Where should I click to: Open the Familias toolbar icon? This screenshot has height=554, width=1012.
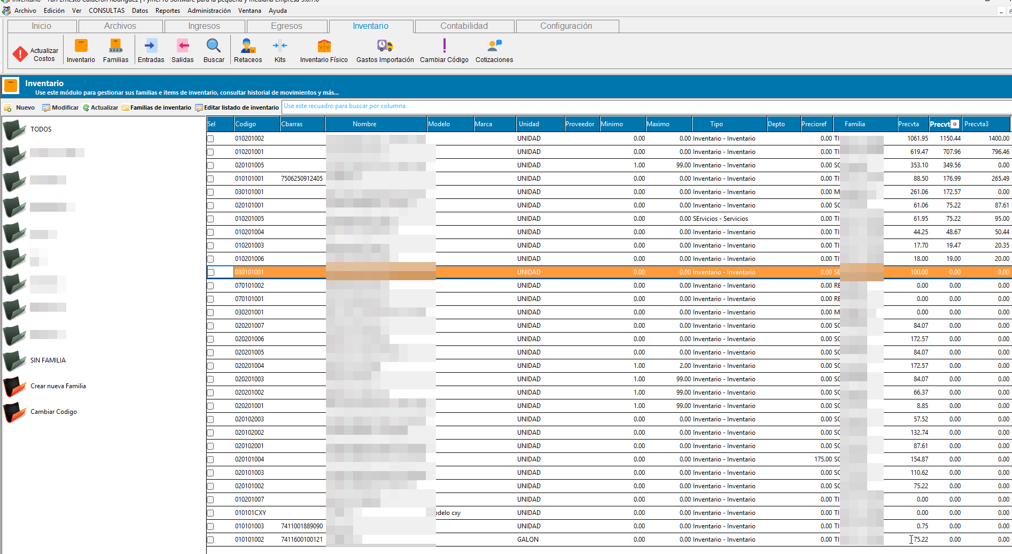coord(115,45)
